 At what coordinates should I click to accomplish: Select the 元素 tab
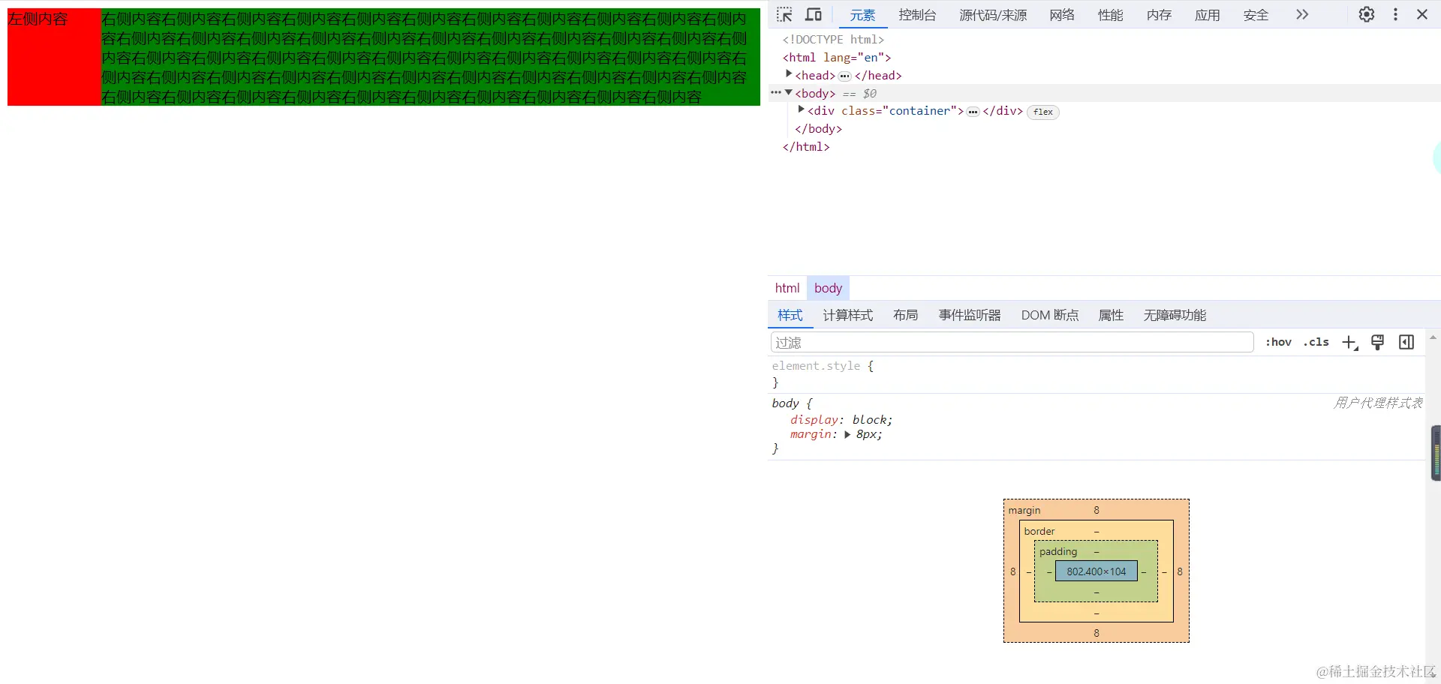[862, 15]
